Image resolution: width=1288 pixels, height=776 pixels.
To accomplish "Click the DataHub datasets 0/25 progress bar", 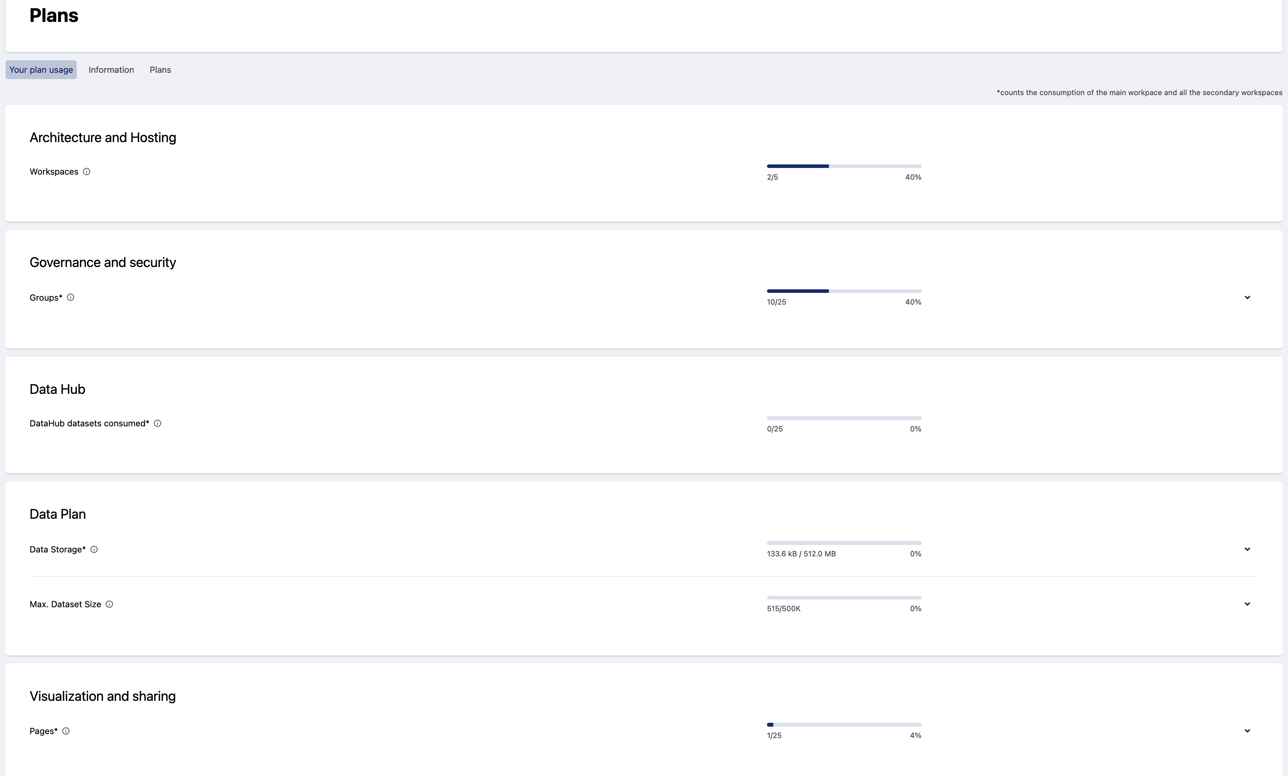I will [844, 418].
